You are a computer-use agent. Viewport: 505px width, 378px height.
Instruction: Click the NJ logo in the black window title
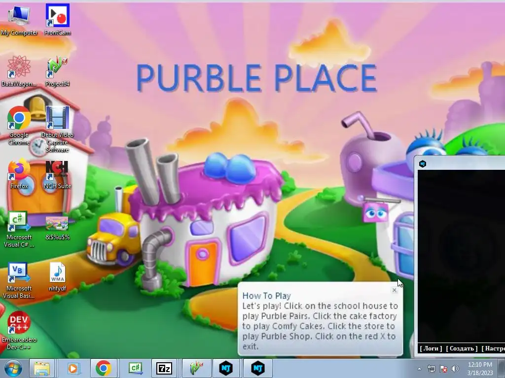(x=423, y=164)
